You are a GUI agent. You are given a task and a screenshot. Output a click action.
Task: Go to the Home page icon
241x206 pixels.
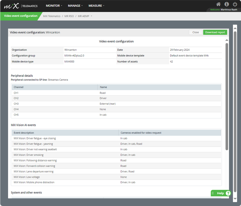218,4
